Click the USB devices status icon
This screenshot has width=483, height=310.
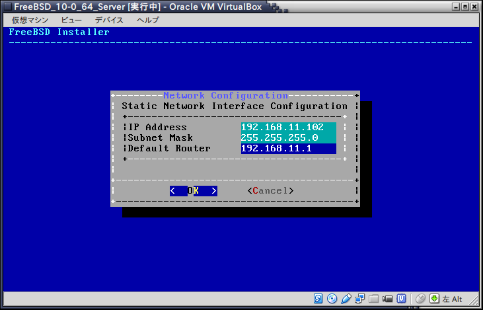tap(346, 298)
